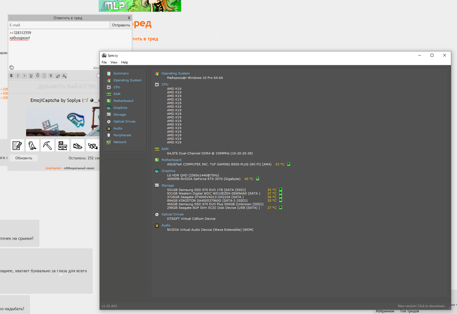The image size is (457, 314).
Task: Open the /MLP/ banner image
Action: (x=140, y=6)
